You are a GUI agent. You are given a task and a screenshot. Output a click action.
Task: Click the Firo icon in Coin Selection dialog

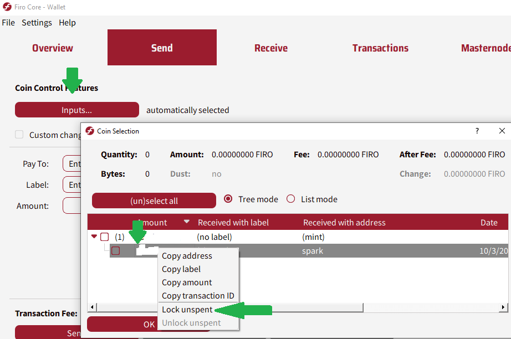tap(90, 131)
